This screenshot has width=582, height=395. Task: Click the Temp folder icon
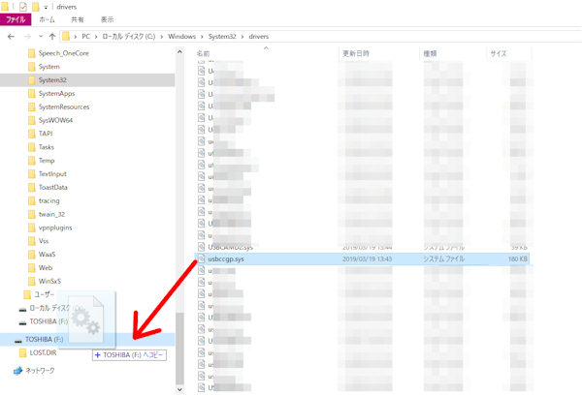coord(32,161)
